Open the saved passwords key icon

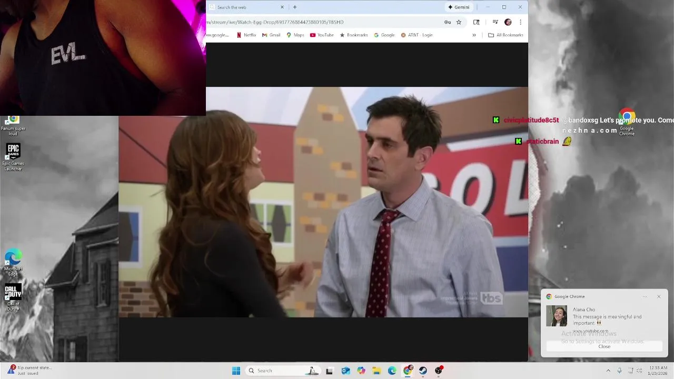click(448, 22)
